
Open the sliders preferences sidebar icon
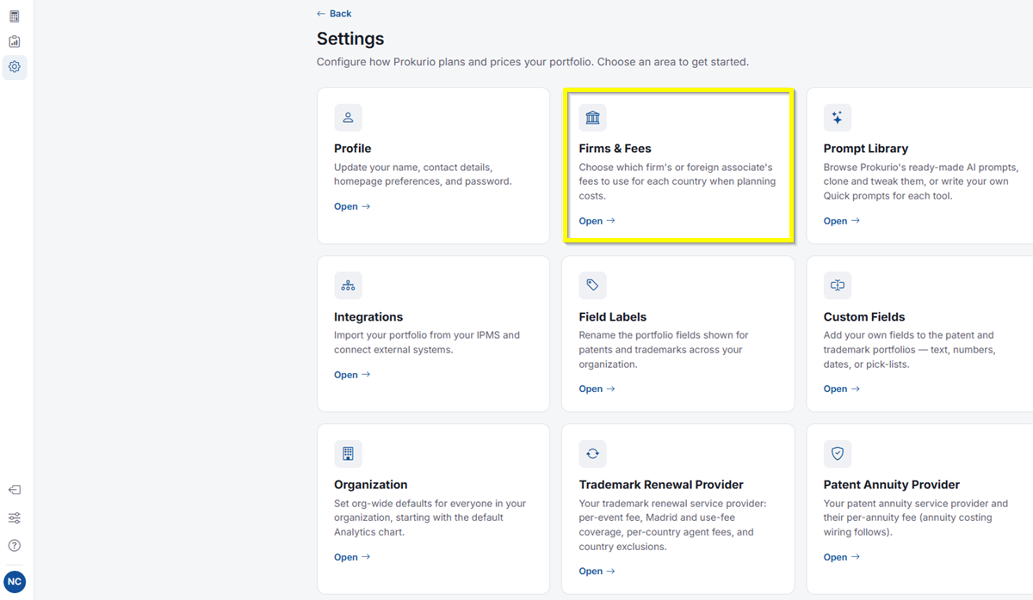(15, 517)
